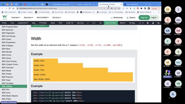The image size is (185, 104).
Task: Select REACT in the top navigation
Action: click(x=123, y=23)
